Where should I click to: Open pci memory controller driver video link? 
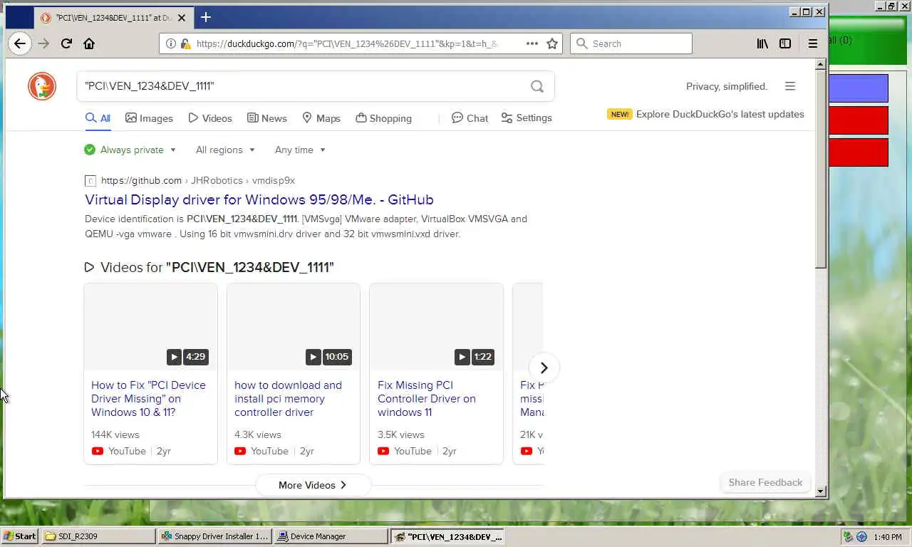pyautogui.click(x=288, y=399)
